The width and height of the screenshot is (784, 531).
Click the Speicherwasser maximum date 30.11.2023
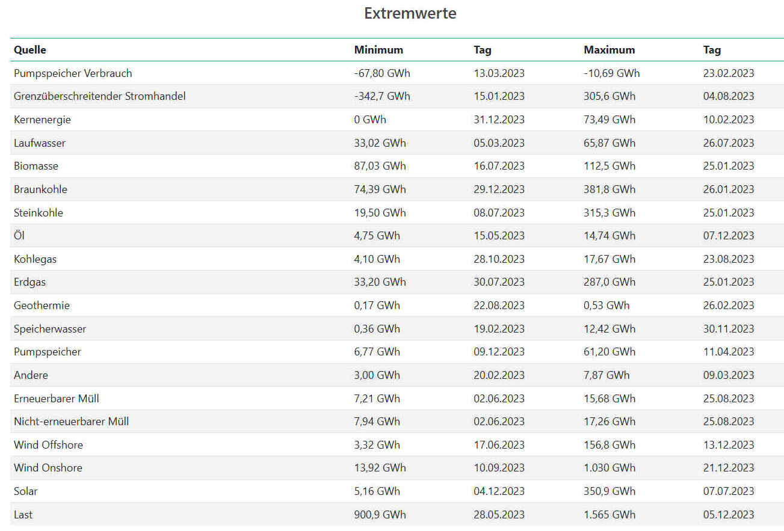[x=728, y=329]
